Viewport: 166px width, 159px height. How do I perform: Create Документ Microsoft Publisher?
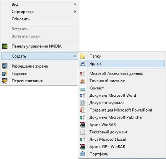pyautogui.click(x=122, y=117)
